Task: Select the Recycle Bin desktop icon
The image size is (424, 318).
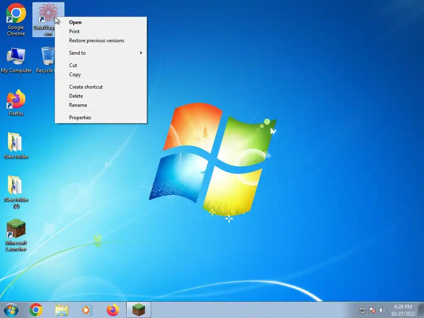Action: [46, 60]
